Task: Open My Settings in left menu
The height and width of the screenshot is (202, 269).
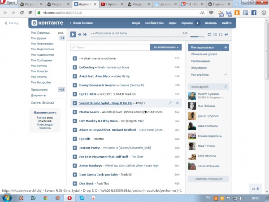Action: pos(41,82)
